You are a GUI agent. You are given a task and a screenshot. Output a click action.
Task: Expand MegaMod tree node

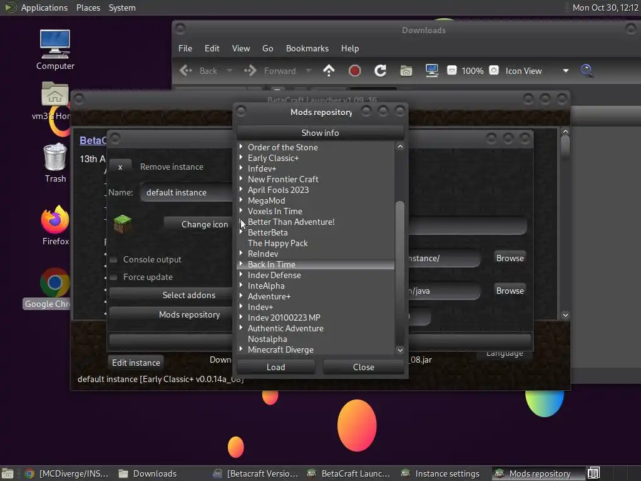point(241,200)
